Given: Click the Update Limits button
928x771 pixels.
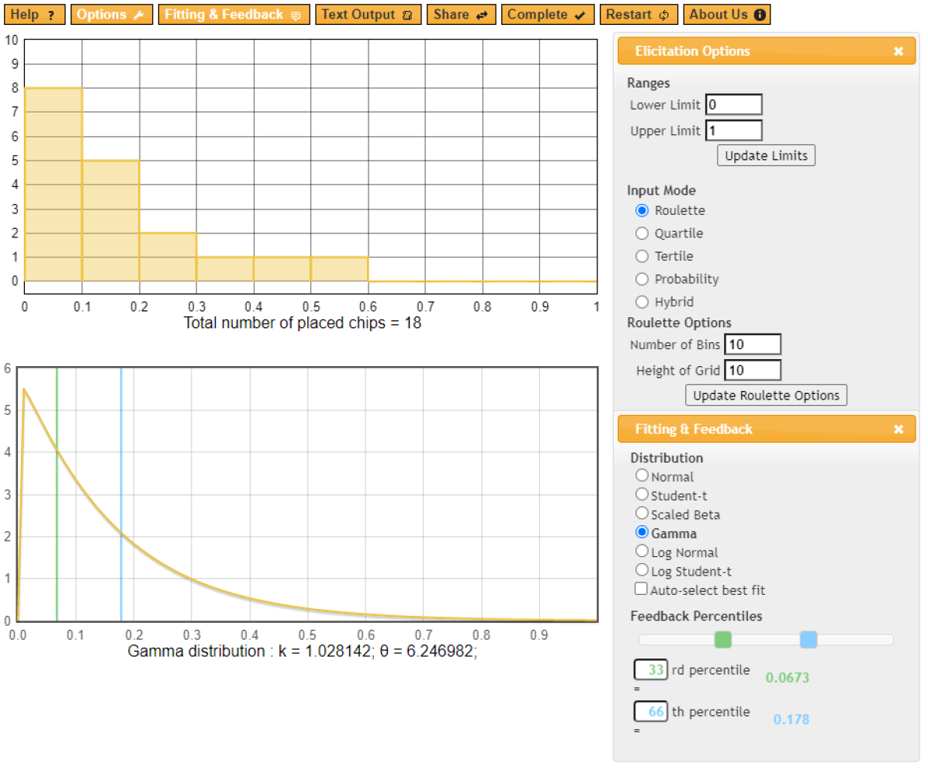Looking at the screenshot, I should point(766,155).
